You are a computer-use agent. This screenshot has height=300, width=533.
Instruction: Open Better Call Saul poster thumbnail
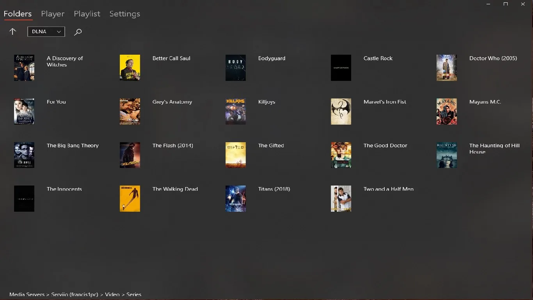130,68
